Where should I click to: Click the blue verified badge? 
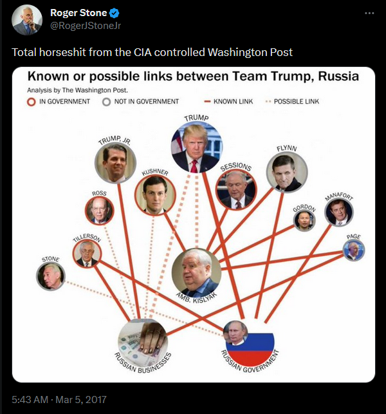pos(115,14)
